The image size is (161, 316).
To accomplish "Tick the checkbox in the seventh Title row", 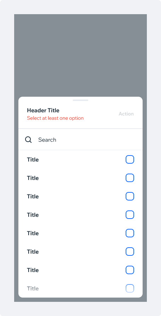I will pos(130,270).
